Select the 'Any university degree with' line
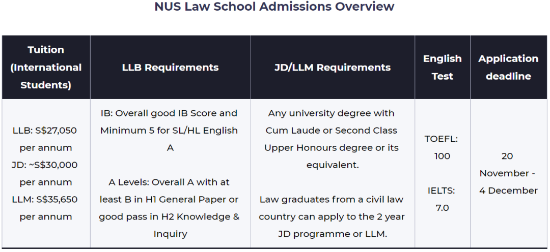Image resolution: width=550 pixels, height=252 pixels. pos(332,113)
